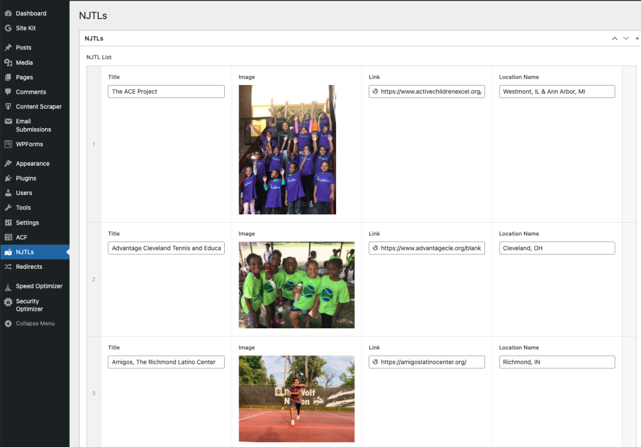Click the Media library icon
Viewport: 641px width, 447px height.
tap(8, 63)
